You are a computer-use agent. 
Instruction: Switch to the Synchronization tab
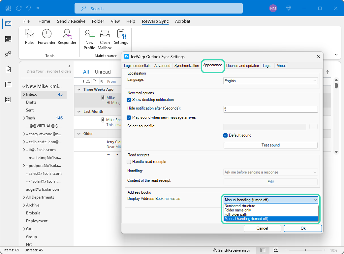click(x=187, y=66)
